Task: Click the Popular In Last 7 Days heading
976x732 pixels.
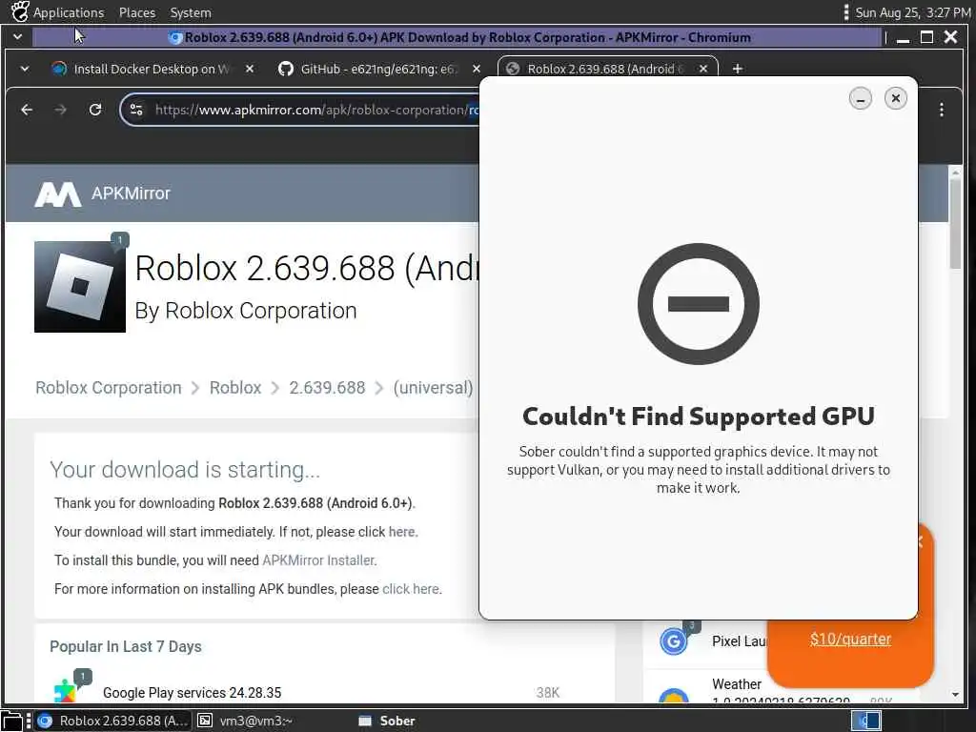Action: click(126, 647)
